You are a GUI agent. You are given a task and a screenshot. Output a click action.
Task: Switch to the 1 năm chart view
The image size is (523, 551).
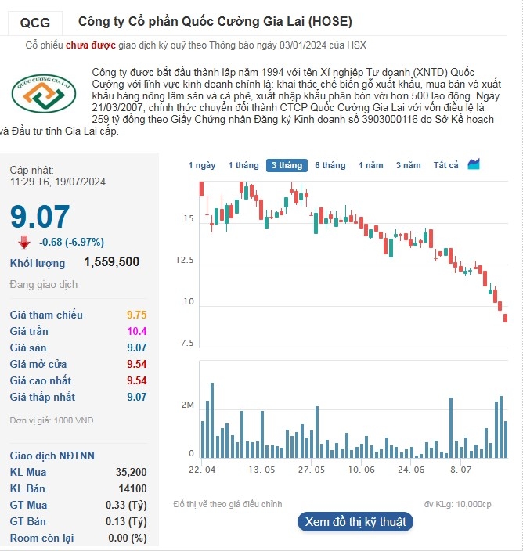(371, 165)
